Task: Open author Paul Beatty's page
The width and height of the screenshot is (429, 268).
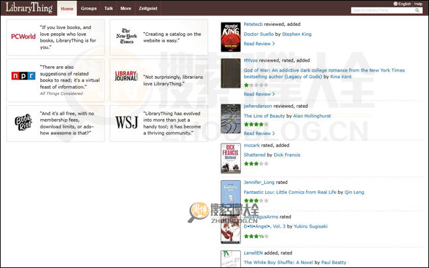Action: point(334,263)
